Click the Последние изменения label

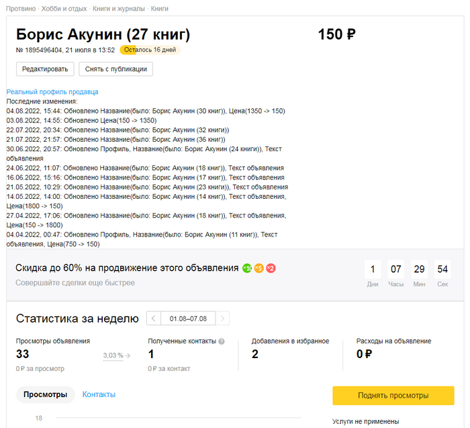pyautogui.click(x=42, y=101)
